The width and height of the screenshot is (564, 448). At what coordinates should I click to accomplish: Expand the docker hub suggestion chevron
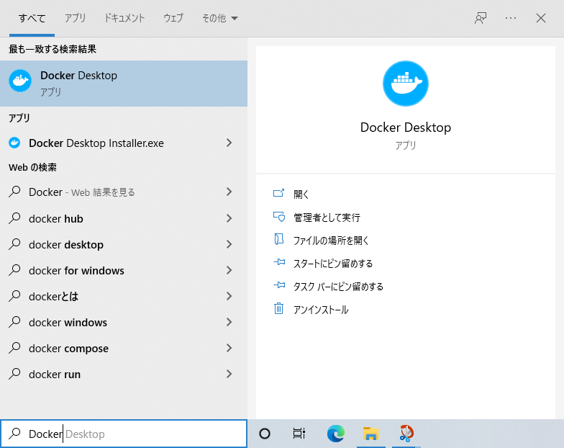pos(229,219)
